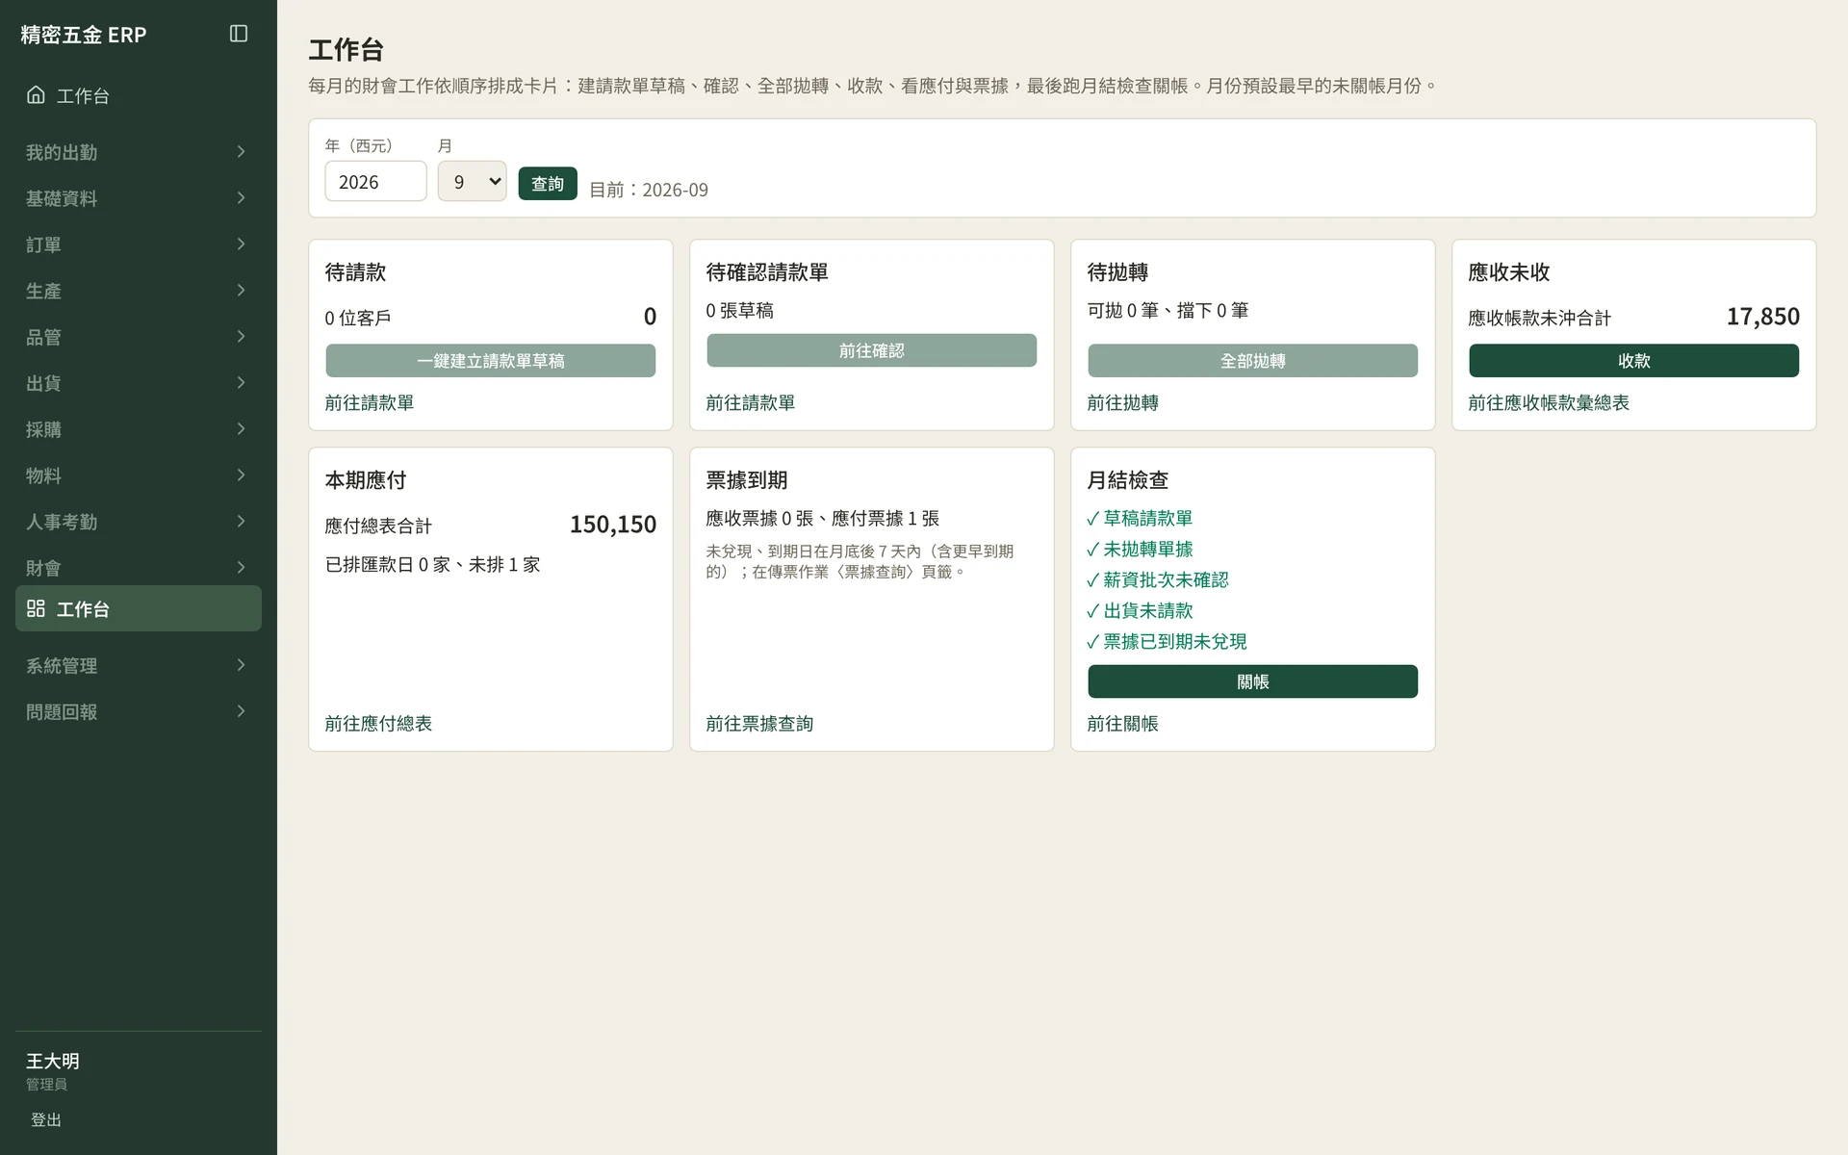Expand the 物料 menu chevron
The width and height of the screenshot is (1848, 1155).
tap(241, 475)
